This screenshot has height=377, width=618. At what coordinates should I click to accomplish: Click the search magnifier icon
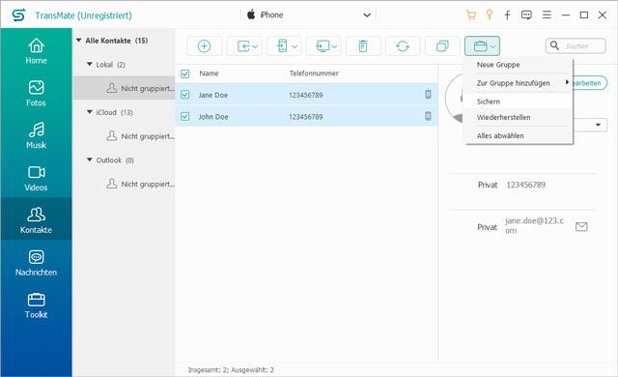[x=554, y=45]
